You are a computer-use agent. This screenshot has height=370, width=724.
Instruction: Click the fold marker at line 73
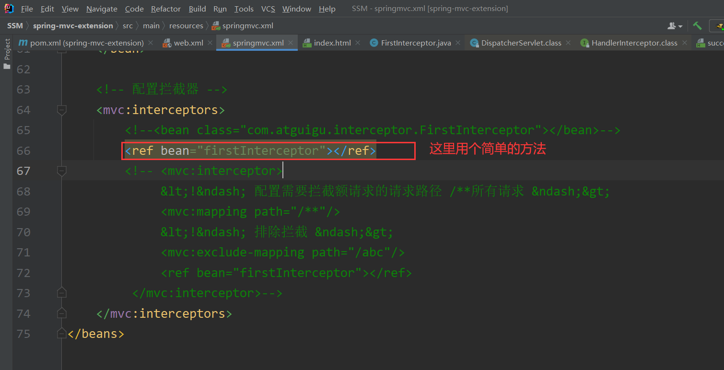click(61, 292)
